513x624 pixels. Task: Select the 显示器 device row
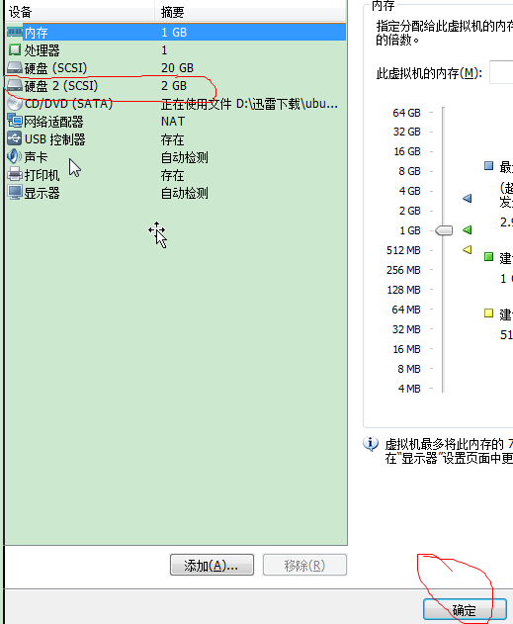coord(176,193)
